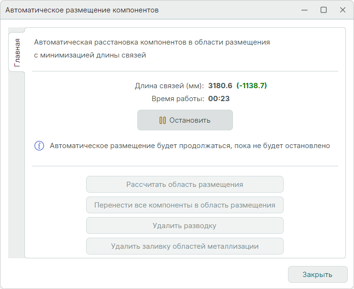Click Удалить заливку областей металлизации
The image size is (354, 289).
185,246
